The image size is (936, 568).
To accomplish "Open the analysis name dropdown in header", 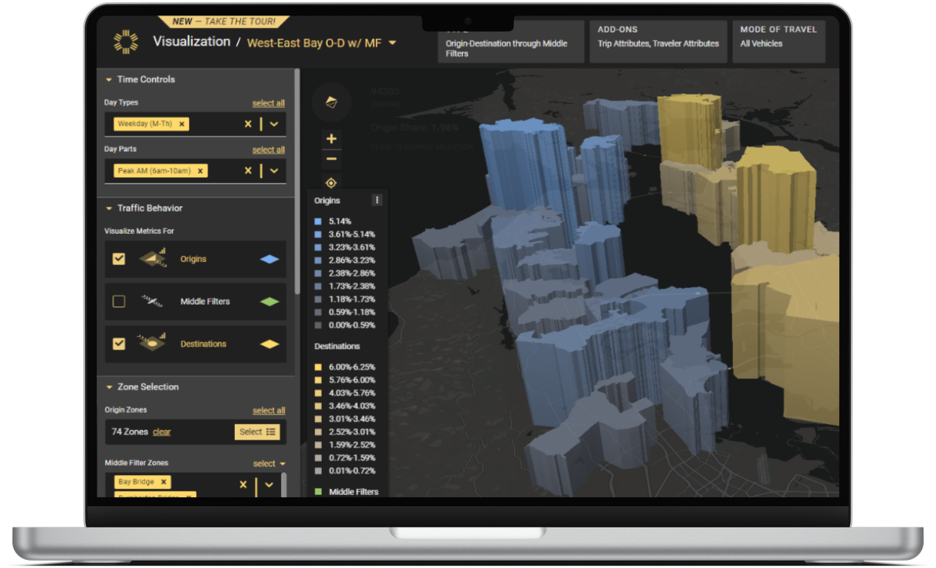I will pyautogui.click(x=392, y=43).
